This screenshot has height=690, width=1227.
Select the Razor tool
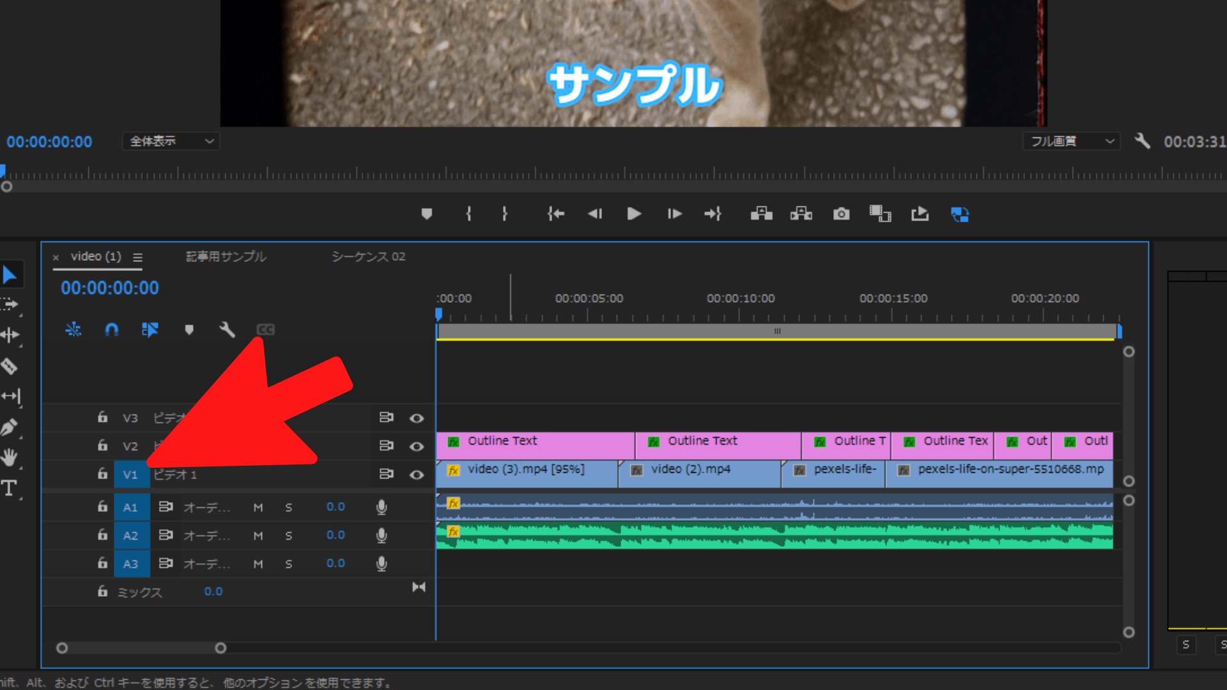[9, 366]
